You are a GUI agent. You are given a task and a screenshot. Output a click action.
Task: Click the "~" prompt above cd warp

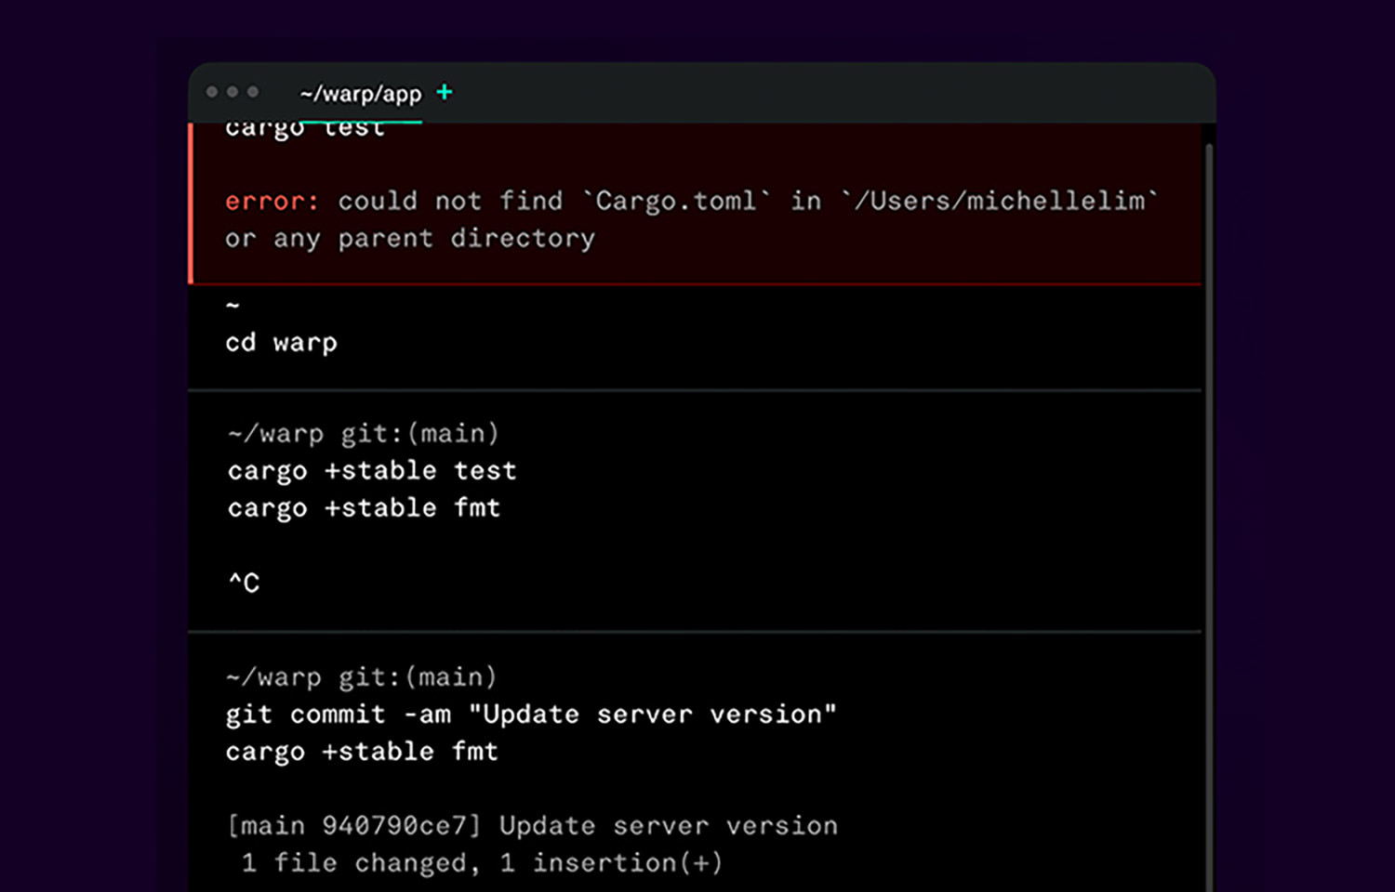coord(232,305)
